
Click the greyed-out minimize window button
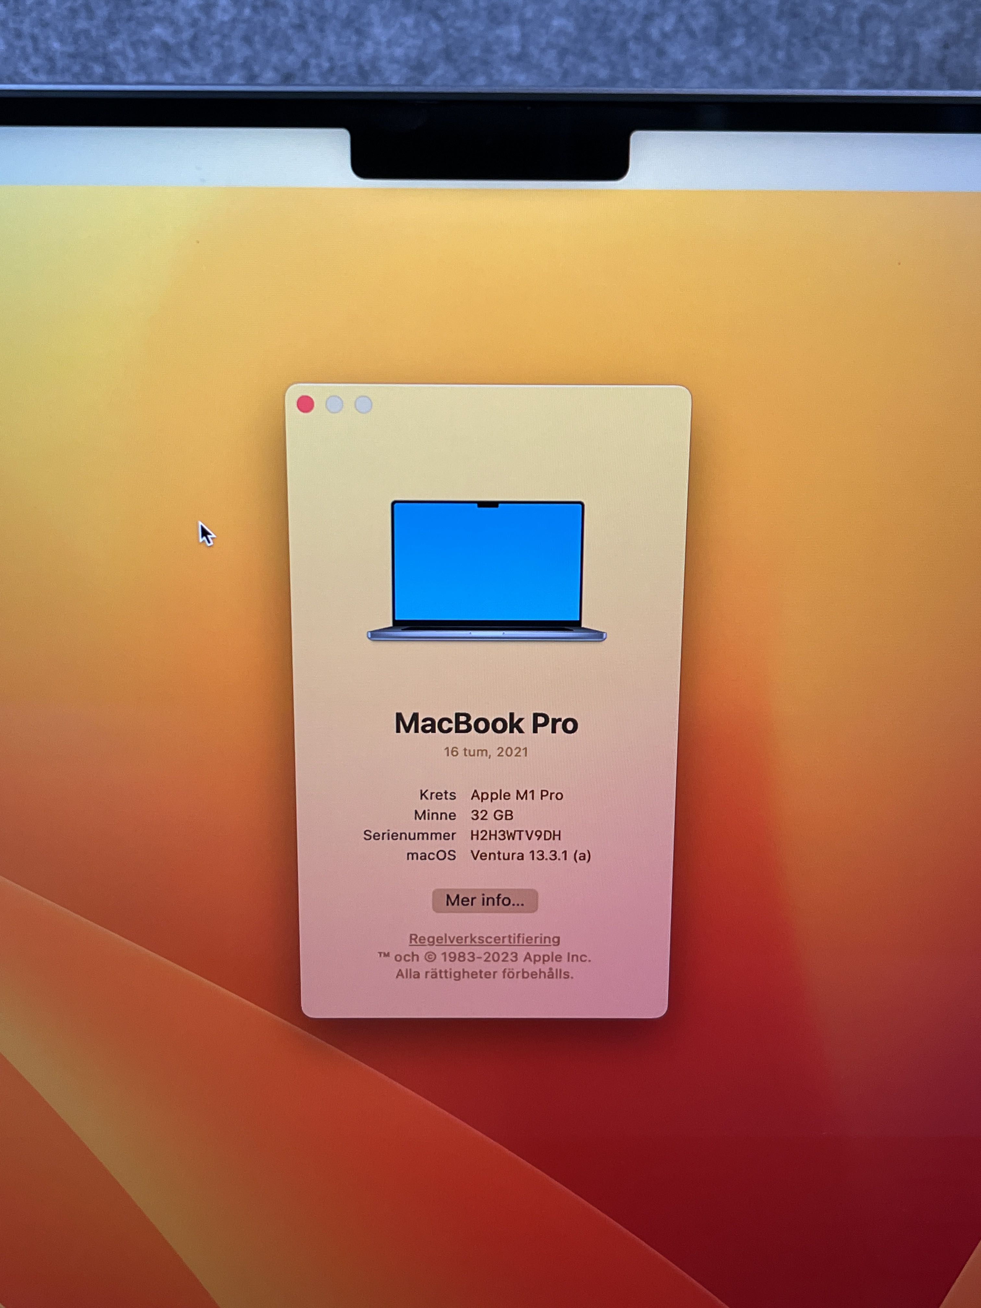tap(334, 405)
